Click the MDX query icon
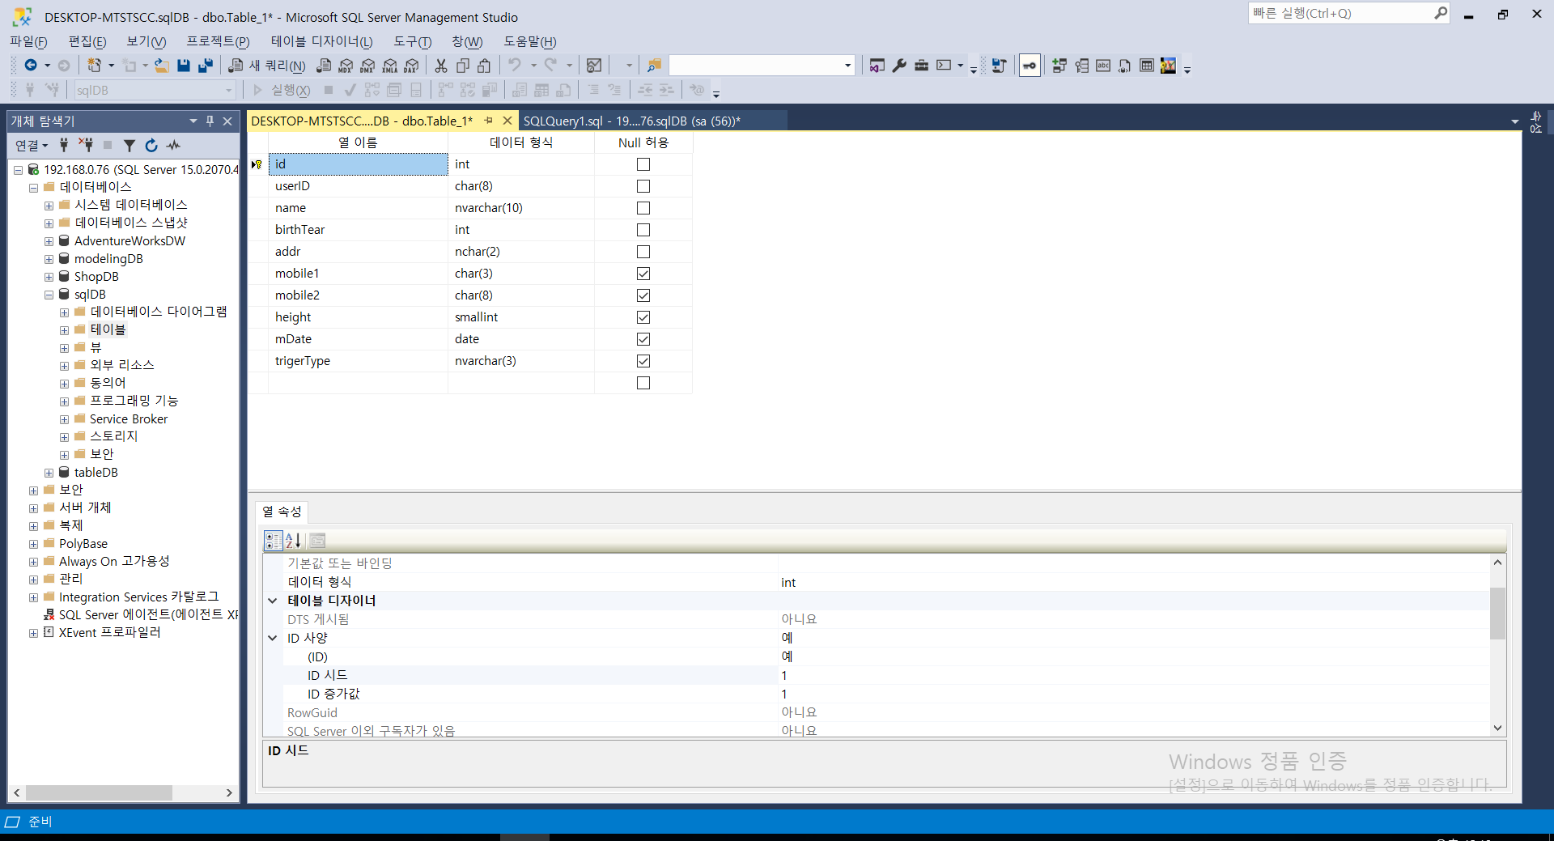This screenshot has width=1554, height=841. pyautogui.click(x=346, y=66)
